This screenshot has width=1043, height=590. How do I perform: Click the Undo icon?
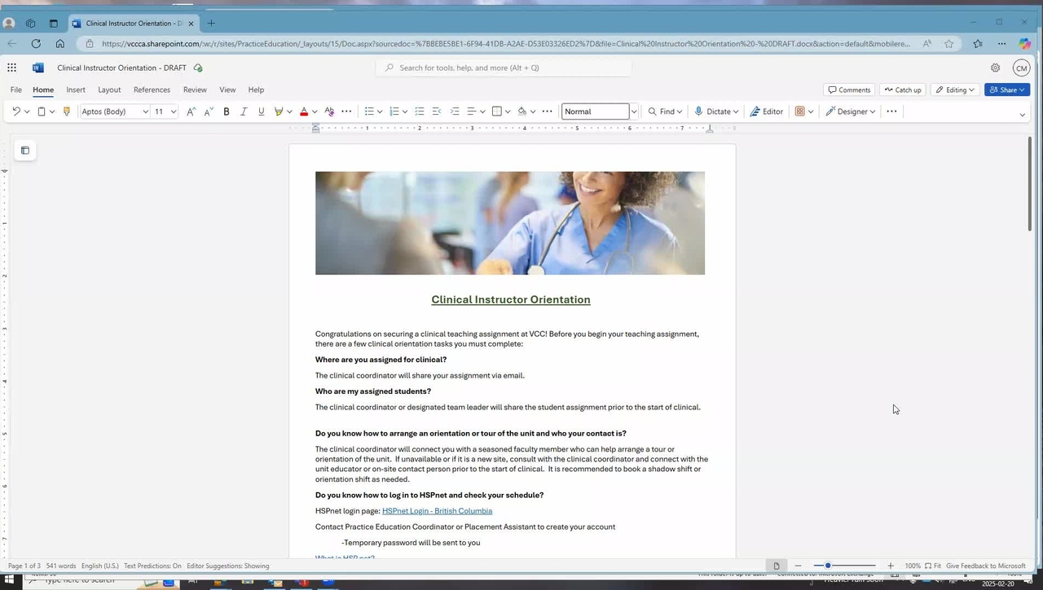[15, 111]
